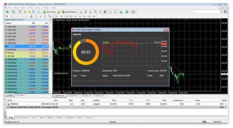Click the New Order toolbar button
The width and height of the screenshot is (233, 128).
click(x=49, y=12)
